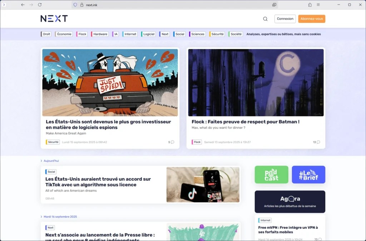Click the orange Abonnez-vous button
This screenshot has height=241, width=366.
click(x=312, y=19)
